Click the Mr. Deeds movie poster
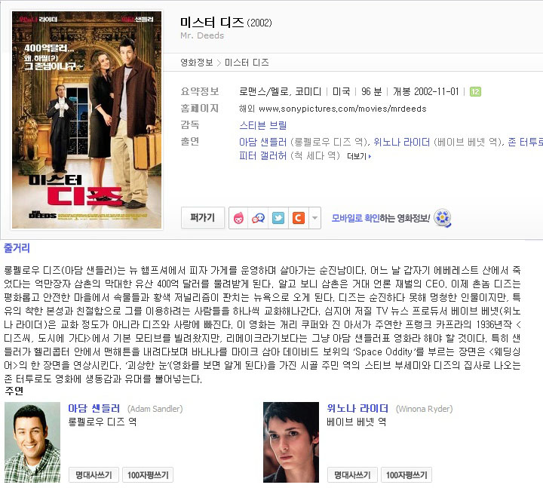The height and width of the screenshot is (488, 543). point(87,120)
